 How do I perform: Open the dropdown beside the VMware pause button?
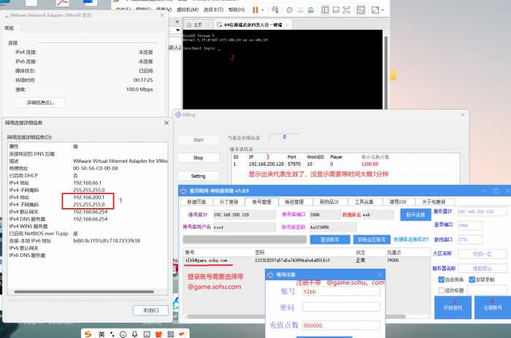coord(262,10)
